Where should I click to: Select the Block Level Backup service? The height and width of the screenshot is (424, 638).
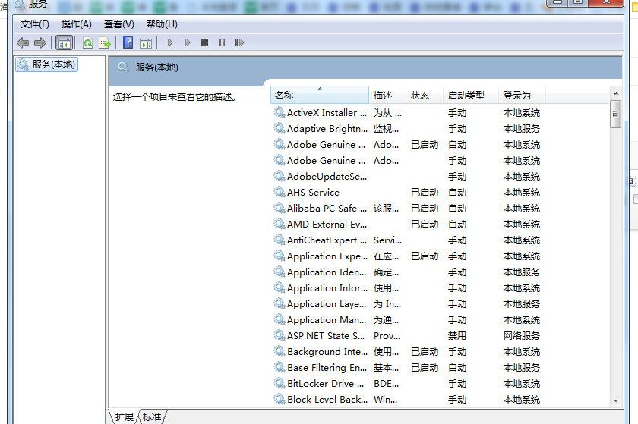click(408, 400)
